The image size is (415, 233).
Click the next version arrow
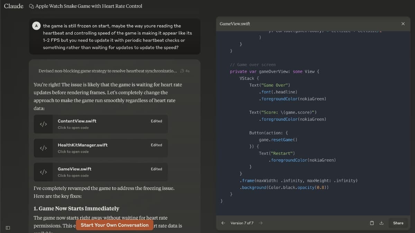click(261, 223)
